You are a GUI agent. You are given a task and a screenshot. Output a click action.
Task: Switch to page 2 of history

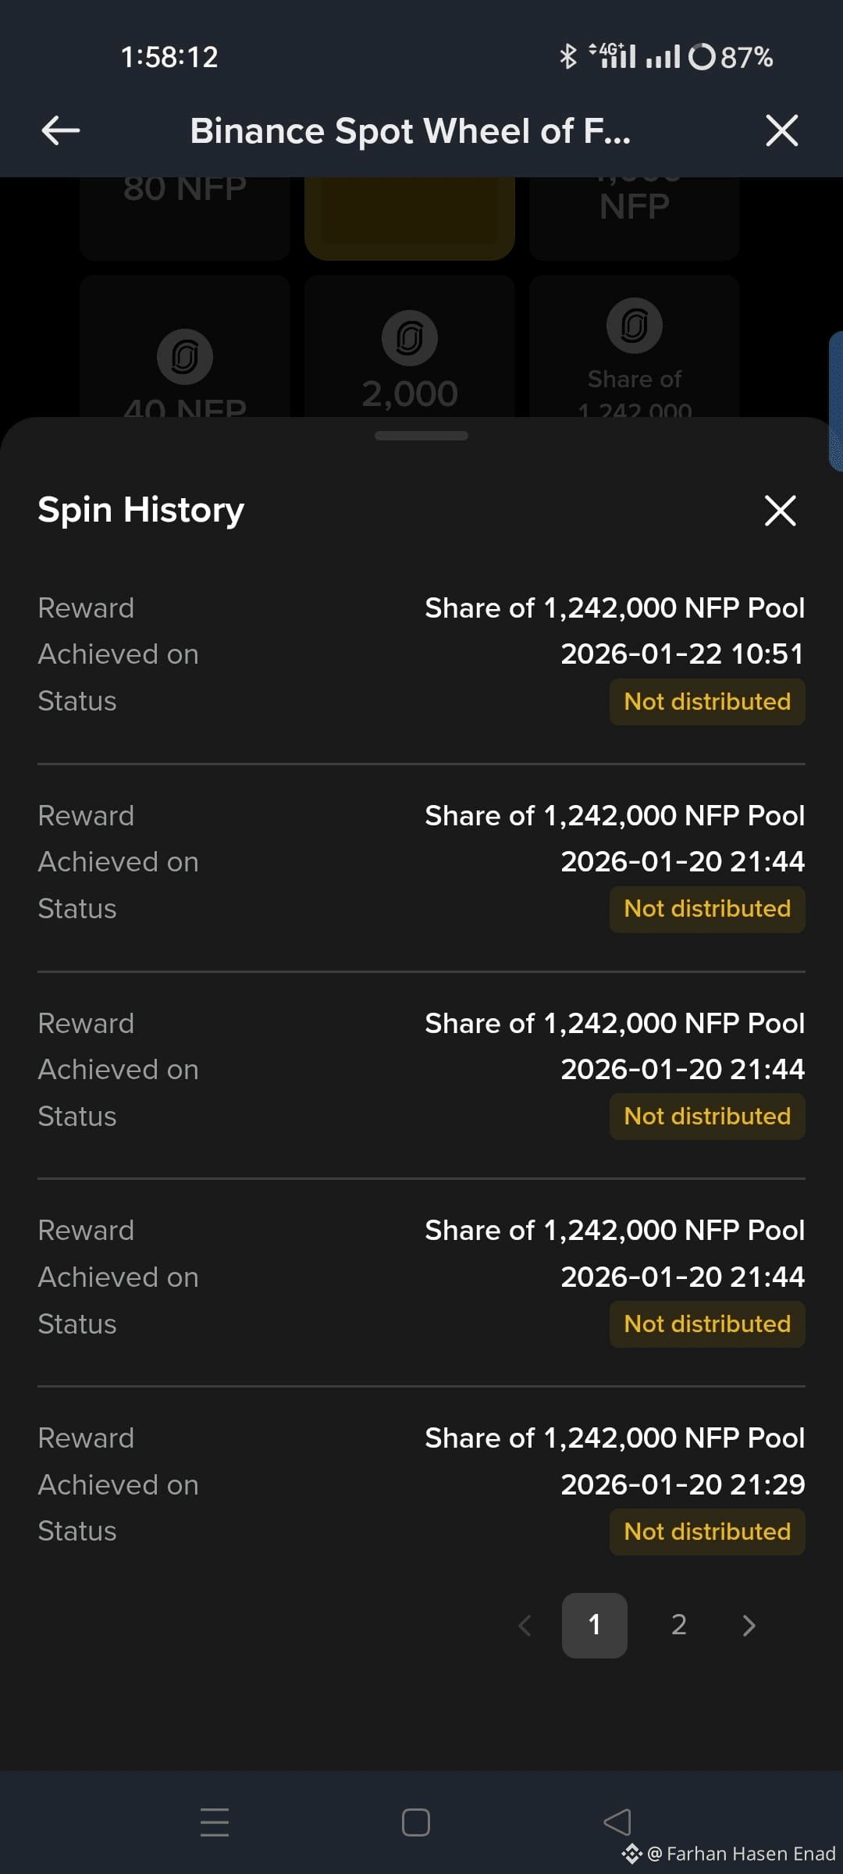pos(679,1626)
